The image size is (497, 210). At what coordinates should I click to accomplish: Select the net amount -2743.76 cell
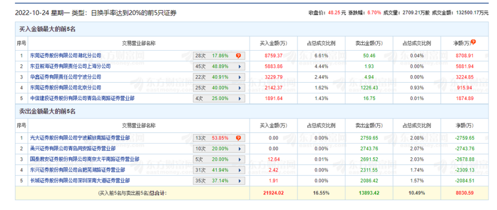tap(464, 148)
